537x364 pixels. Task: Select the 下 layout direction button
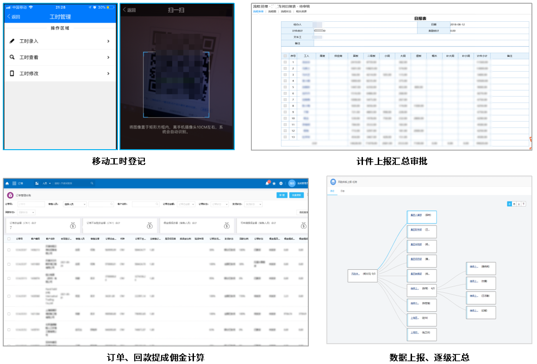point(524,204)
